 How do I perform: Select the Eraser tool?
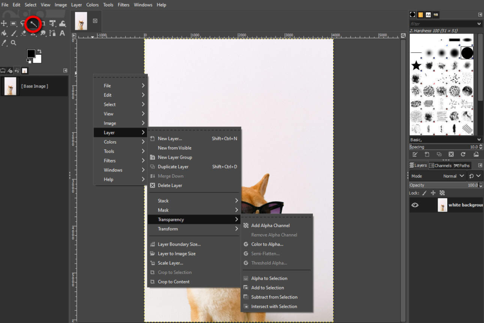[x=24, y=33]
